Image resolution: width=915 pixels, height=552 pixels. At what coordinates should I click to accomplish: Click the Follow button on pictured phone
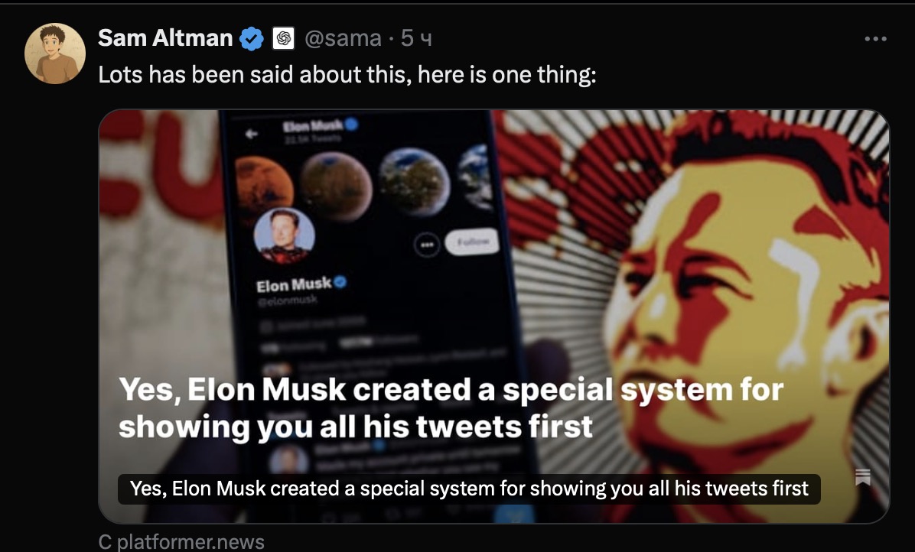(x=472, y=242)
